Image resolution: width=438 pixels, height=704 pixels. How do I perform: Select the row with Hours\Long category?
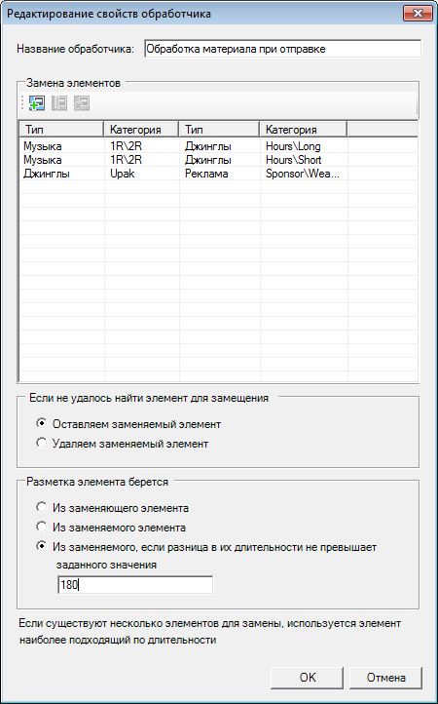219,146
